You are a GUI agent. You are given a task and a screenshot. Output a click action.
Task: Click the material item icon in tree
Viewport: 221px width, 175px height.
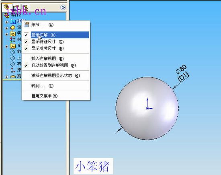(13, 40)
